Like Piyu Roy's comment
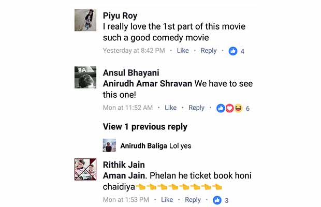This screenshot has height=207, width=321. pos(183,51)
